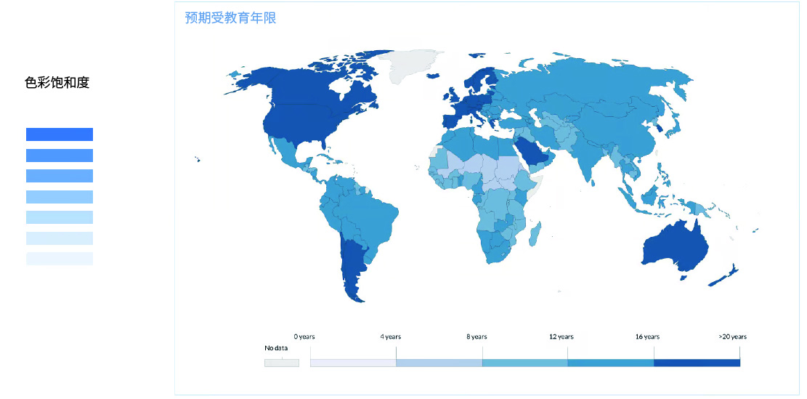Click the 4 years legend label
807x399 pixels.
pyautogui.click(x=391, y=336)
